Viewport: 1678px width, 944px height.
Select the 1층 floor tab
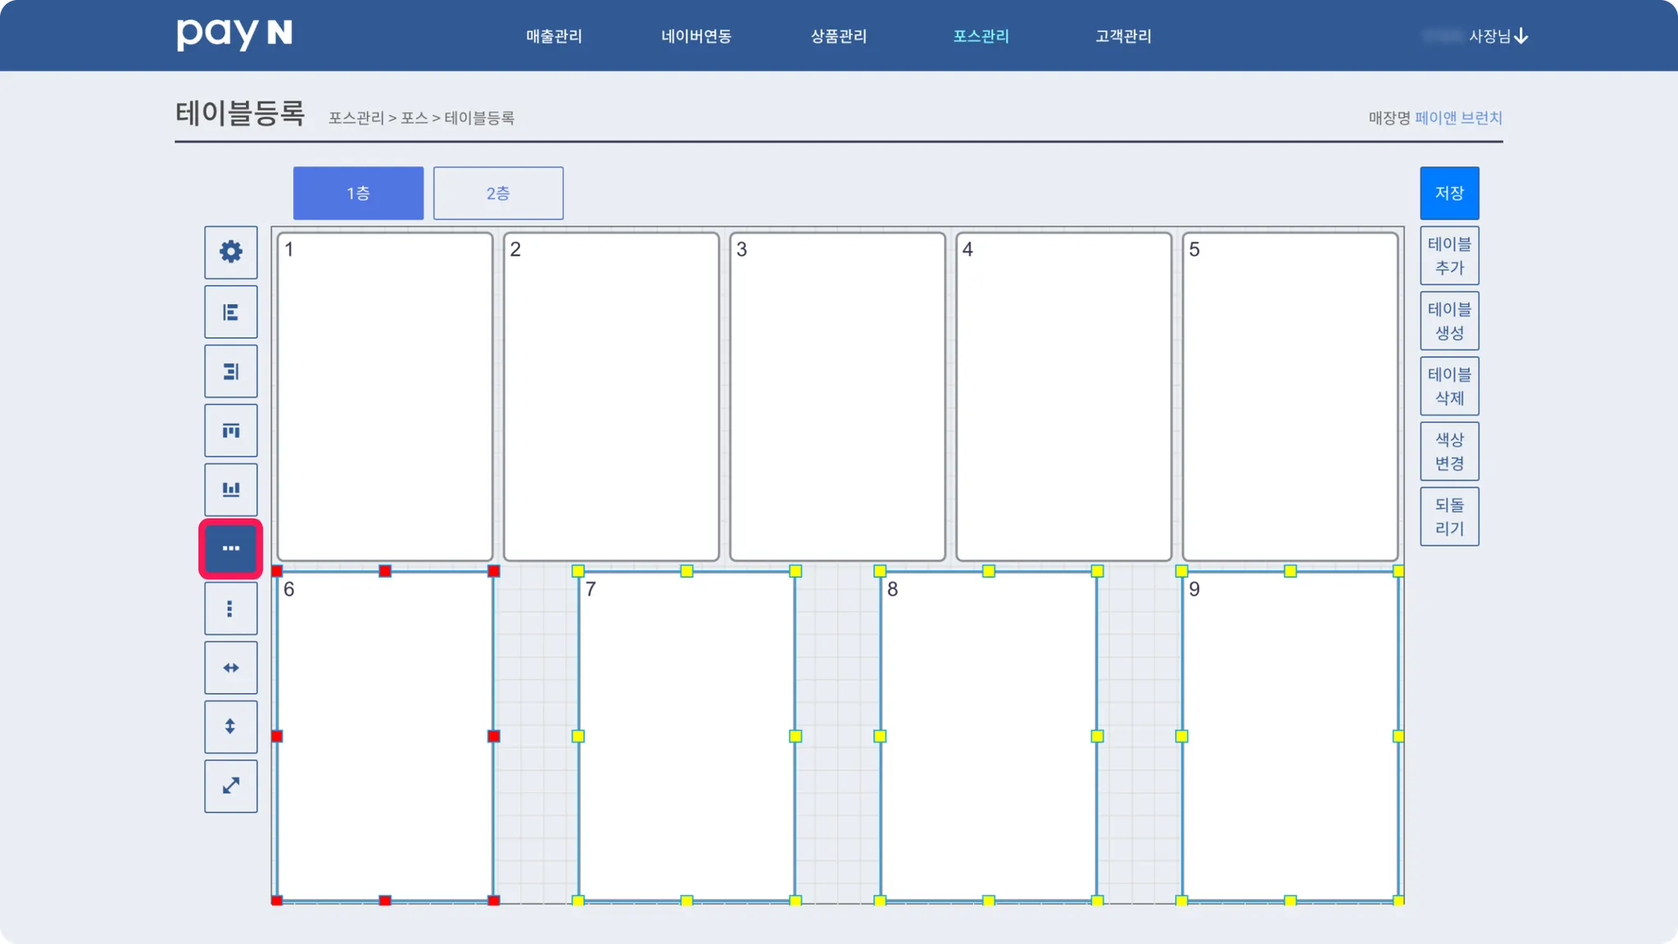(x=358, y=193)
